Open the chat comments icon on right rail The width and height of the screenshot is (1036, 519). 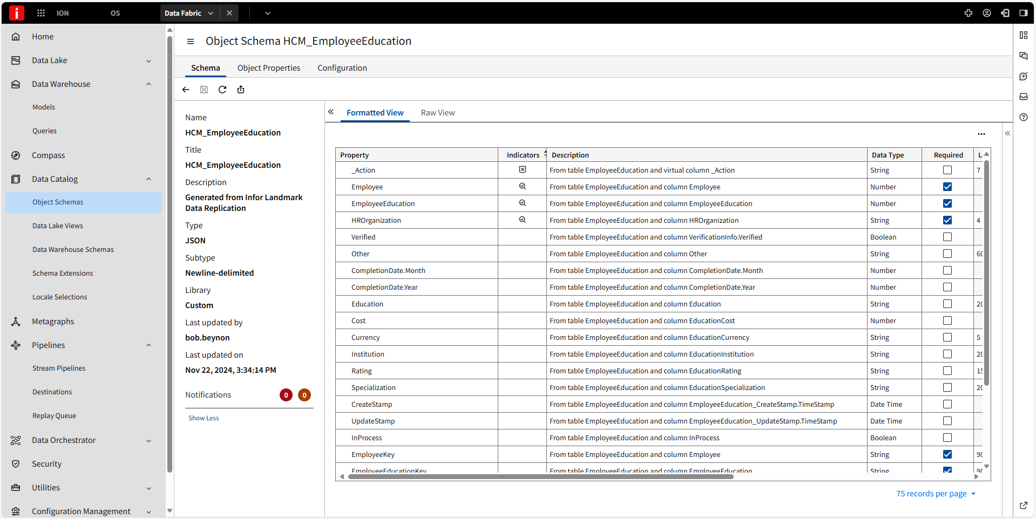(x=1024, y=56)
